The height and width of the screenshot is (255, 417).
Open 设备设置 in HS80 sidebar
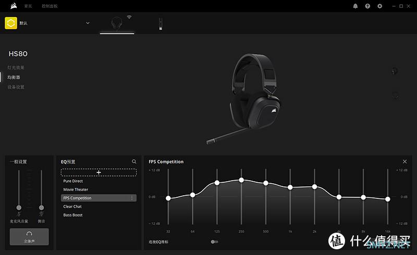click(16, 87)
